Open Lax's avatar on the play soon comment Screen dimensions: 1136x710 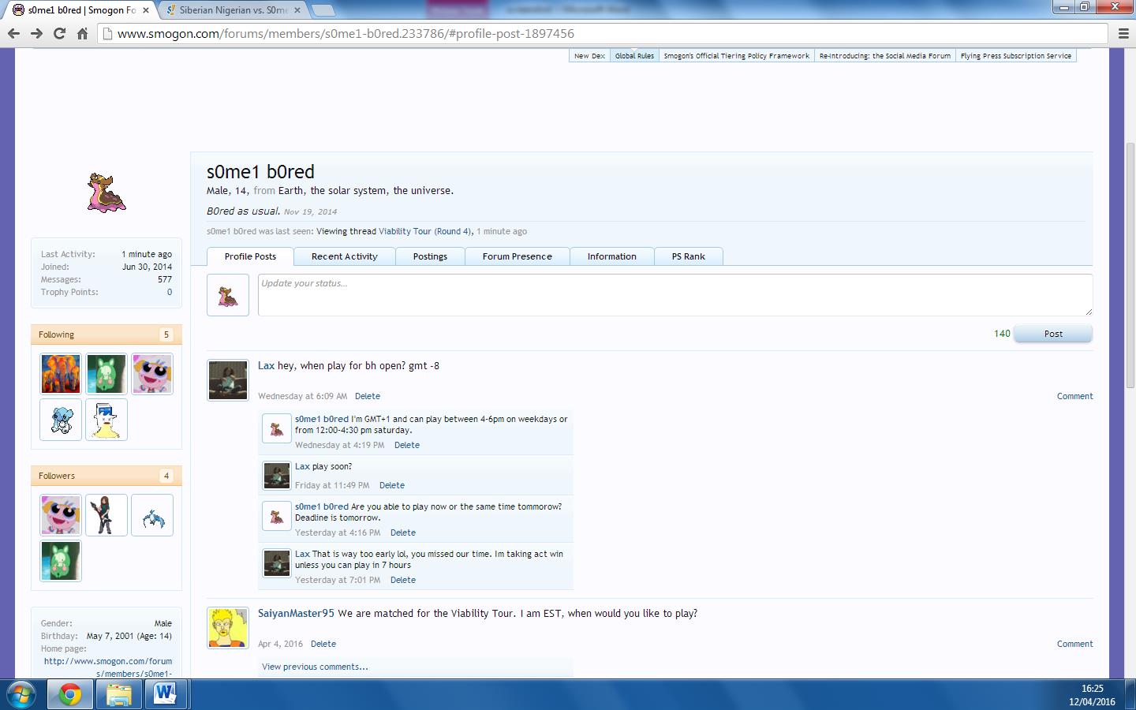[277, 476]
